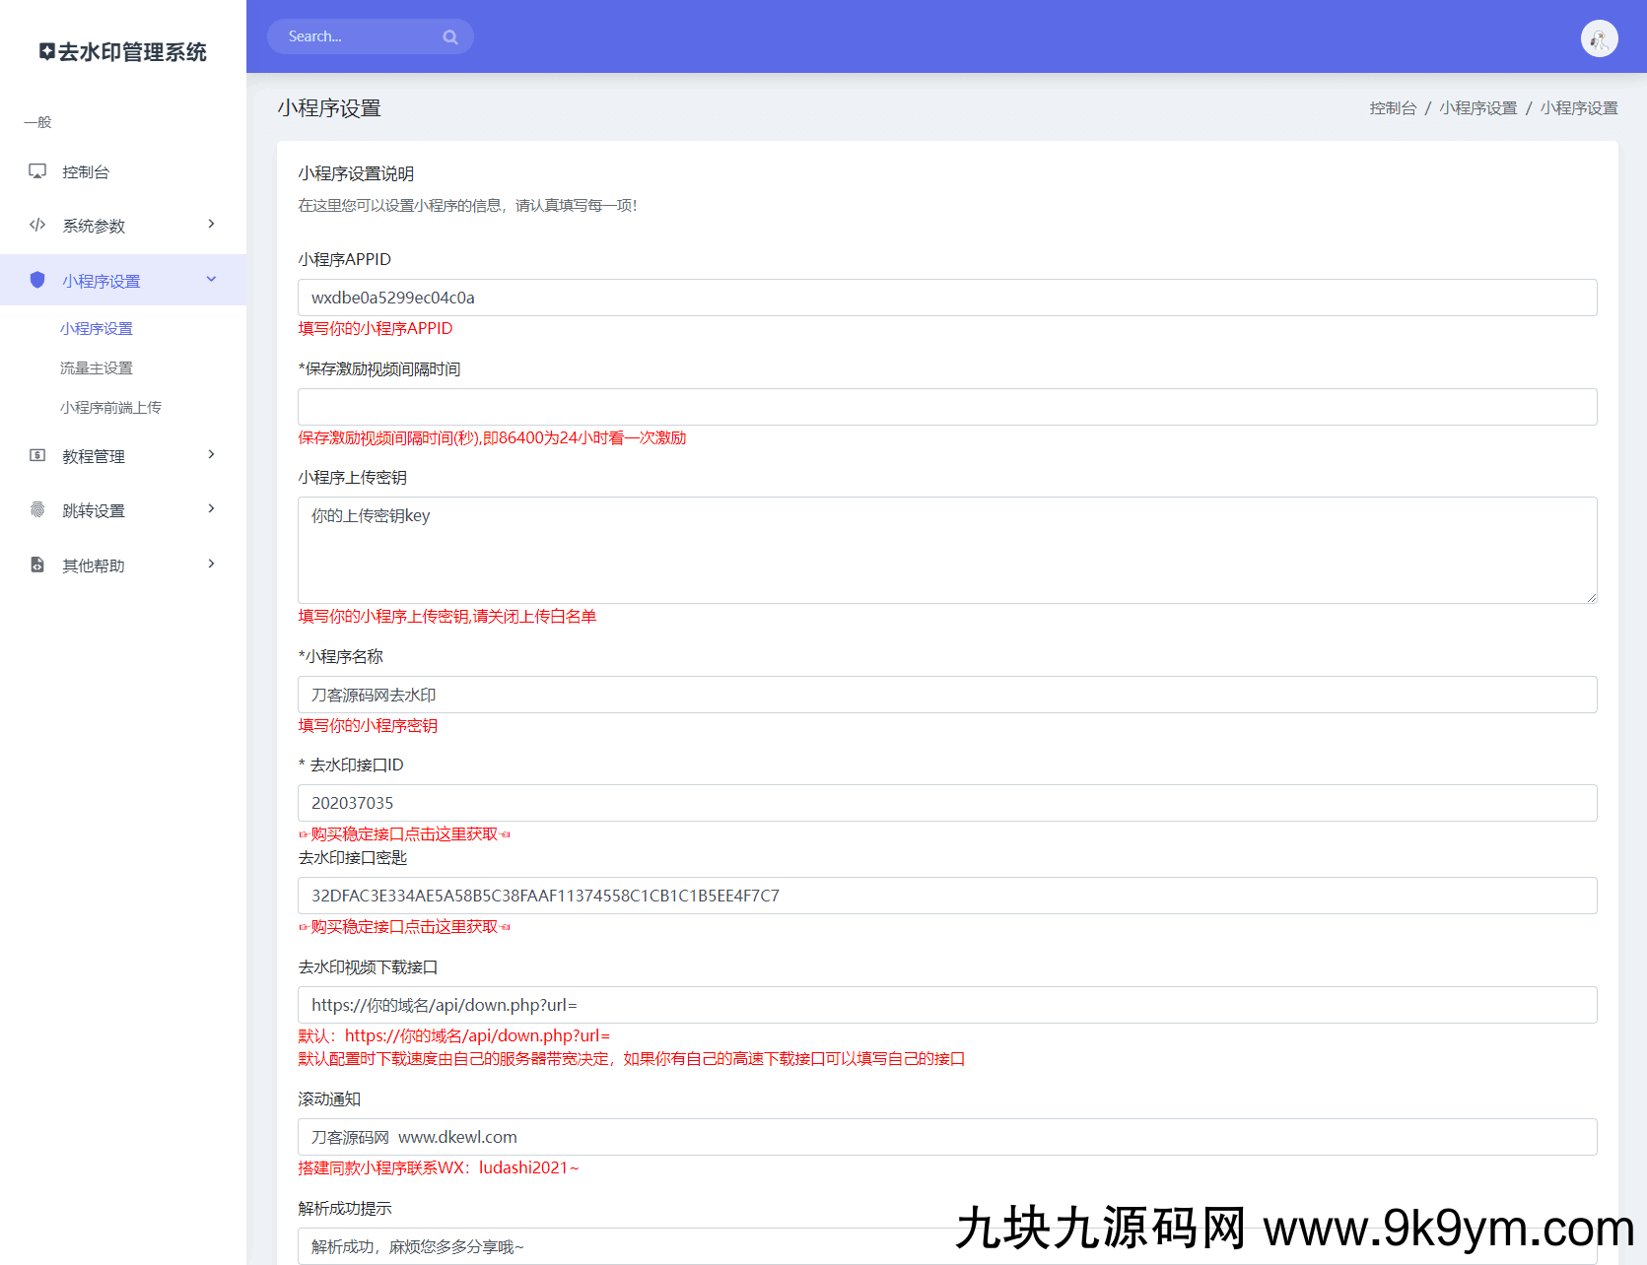This screenshot has height=1265, width=1647.
Task: Collapse the 小程序设置 menu chevron
Action: (x=211, y=280)
